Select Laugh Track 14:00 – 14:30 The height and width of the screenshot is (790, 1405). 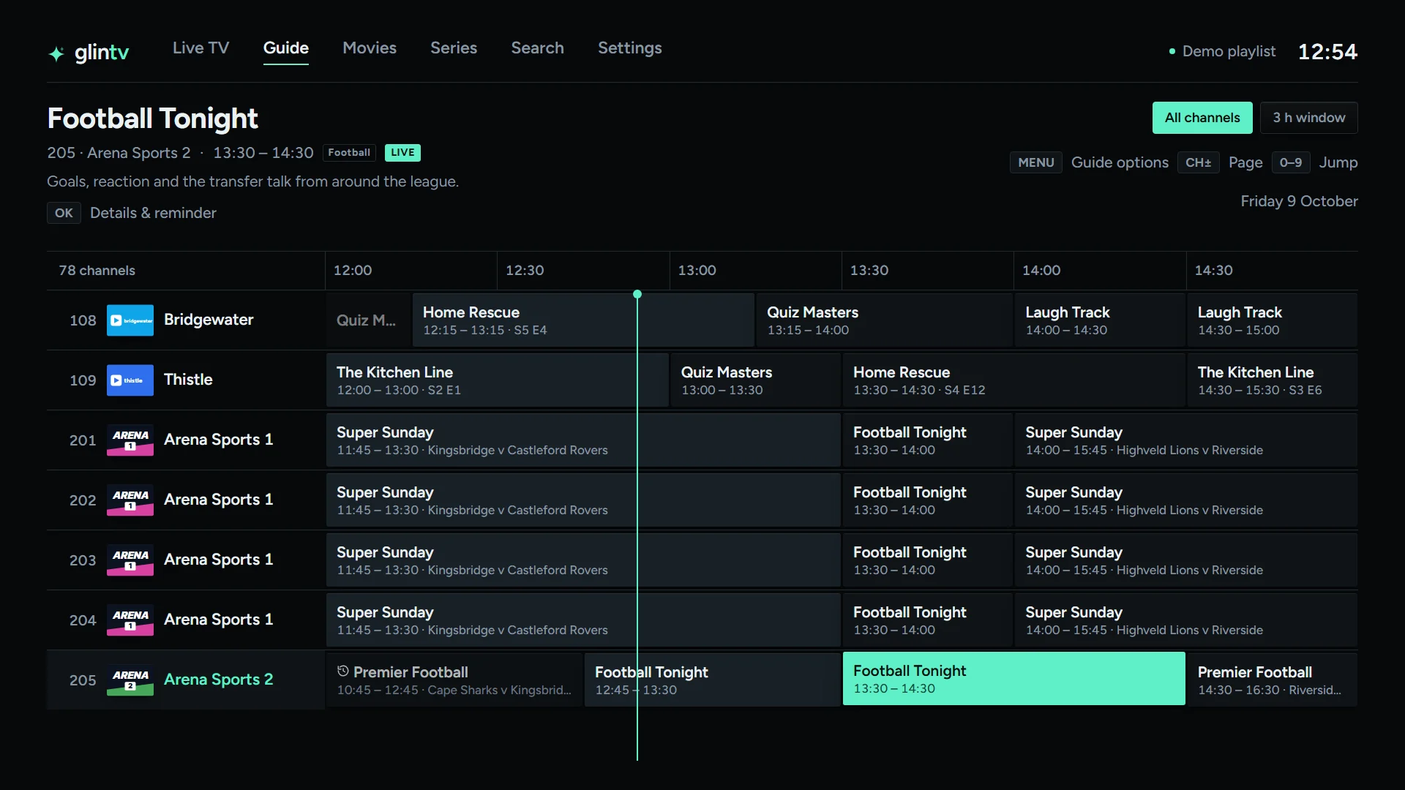(1100, 320)
